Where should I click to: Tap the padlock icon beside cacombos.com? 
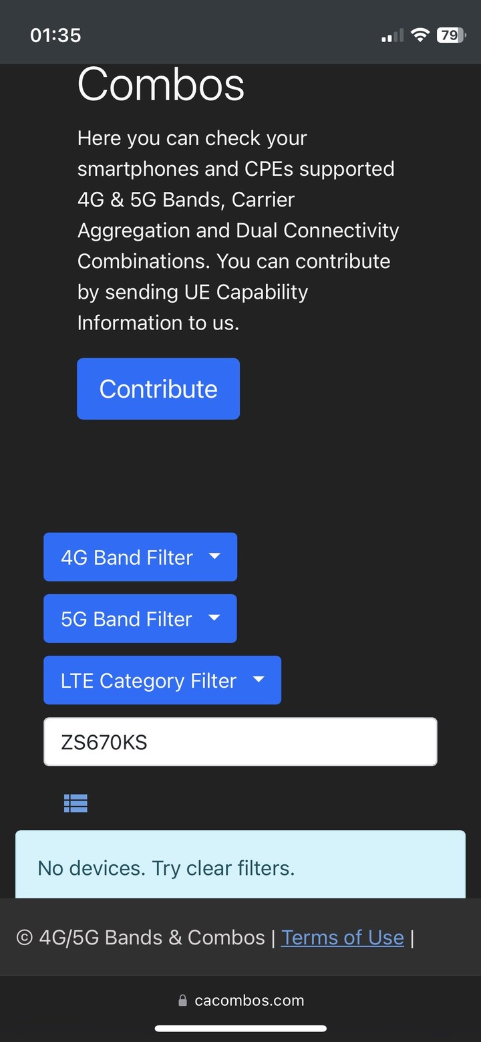click(x=183, y=1001)
